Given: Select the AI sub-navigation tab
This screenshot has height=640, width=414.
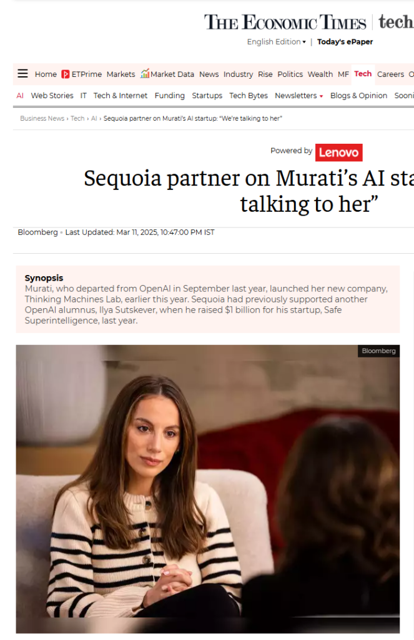Looking at the screenshot, I should tap(20, 96).
